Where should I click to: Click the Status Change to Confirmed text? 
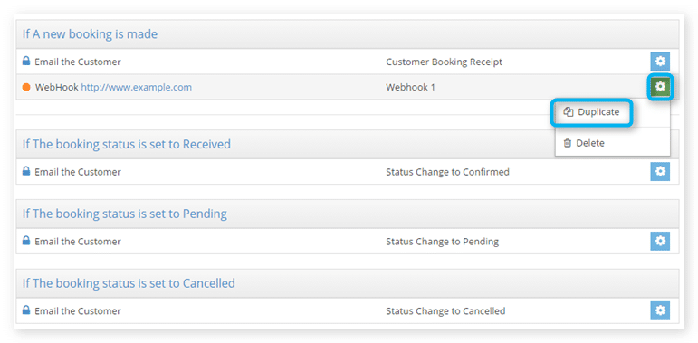(x=447, y=172)
